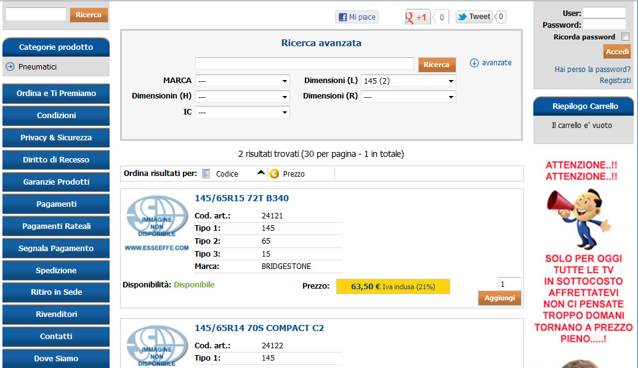Screen dimensions: 638x368
Task: Open the Dimensionin (H) dropdown
Action: (243, 97)
